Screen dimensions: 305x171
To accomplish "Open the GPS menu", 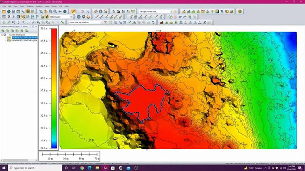I will point(61,6).
